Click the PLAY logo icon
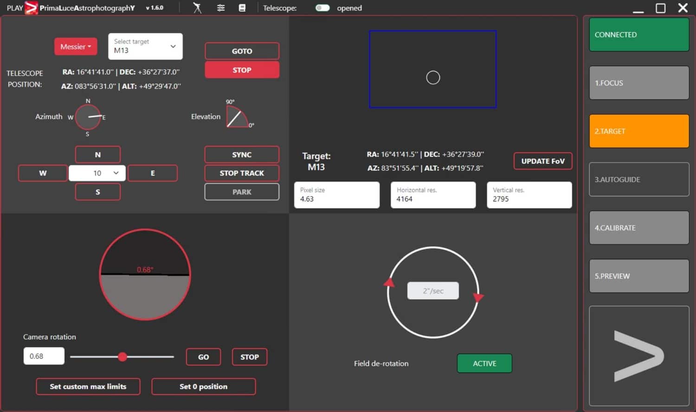Viewport: 696px width, 412px height. 31,8
